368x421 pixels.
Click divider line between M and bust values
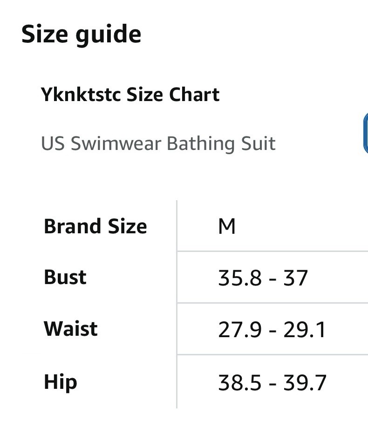pos(272,251)
